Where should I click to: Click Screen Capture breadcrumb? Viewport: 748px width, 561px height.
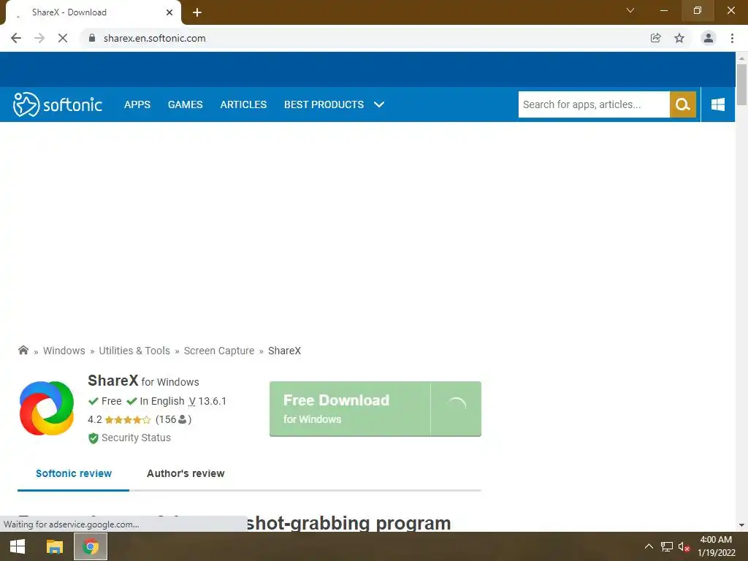pyautogui.click(x=219, y=351)
